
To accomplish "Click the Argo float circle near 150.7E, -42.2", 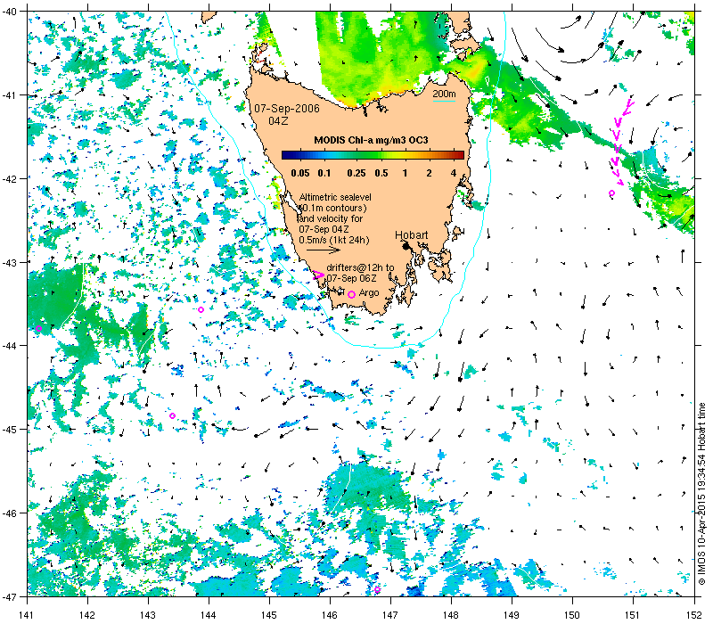I will coord(612,193).
